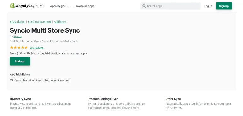Click the Add app button

pos(20,61)
